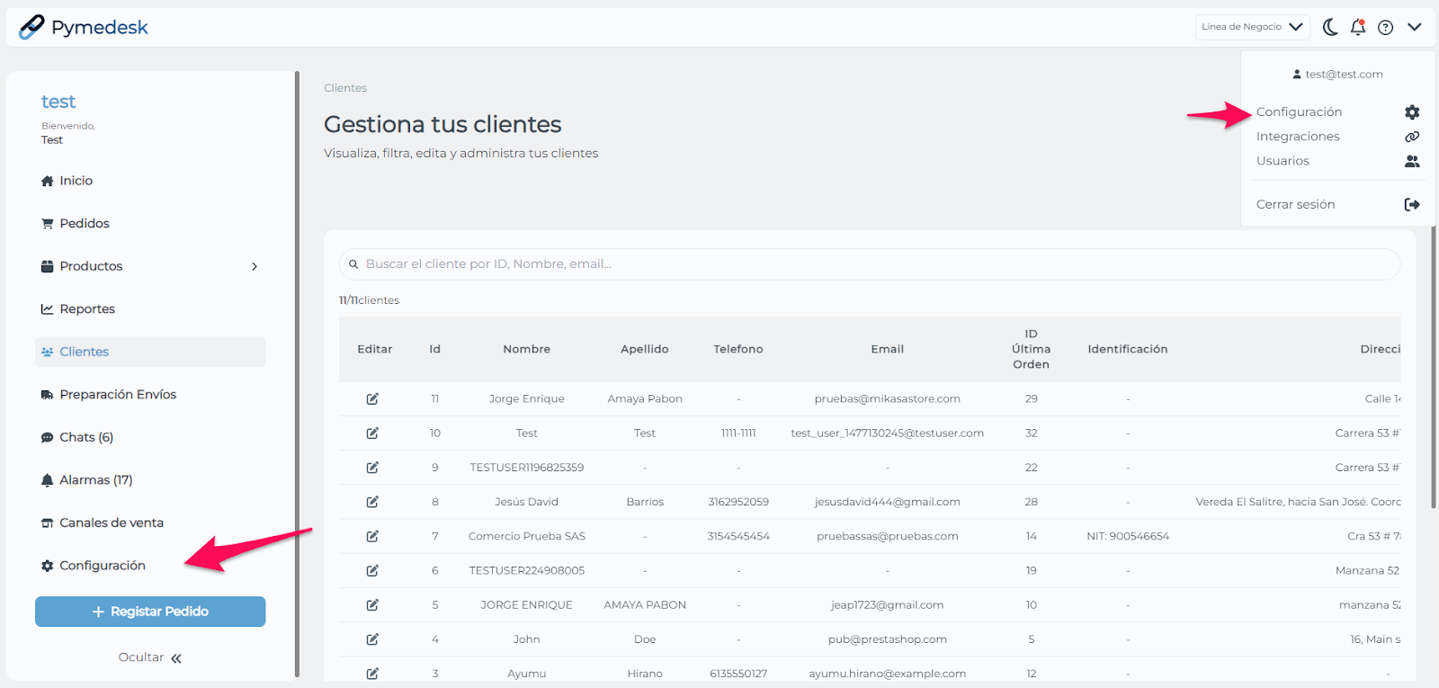The width and height of the screenshot is (1439, 688).
Task: Click Reportes chart icon
Action: click(x=48, y=308)
